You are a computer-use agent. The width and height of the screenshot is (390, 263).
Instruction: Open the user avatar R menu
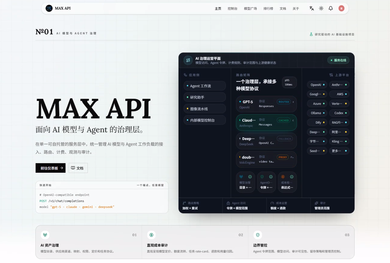tap(341, 8)
